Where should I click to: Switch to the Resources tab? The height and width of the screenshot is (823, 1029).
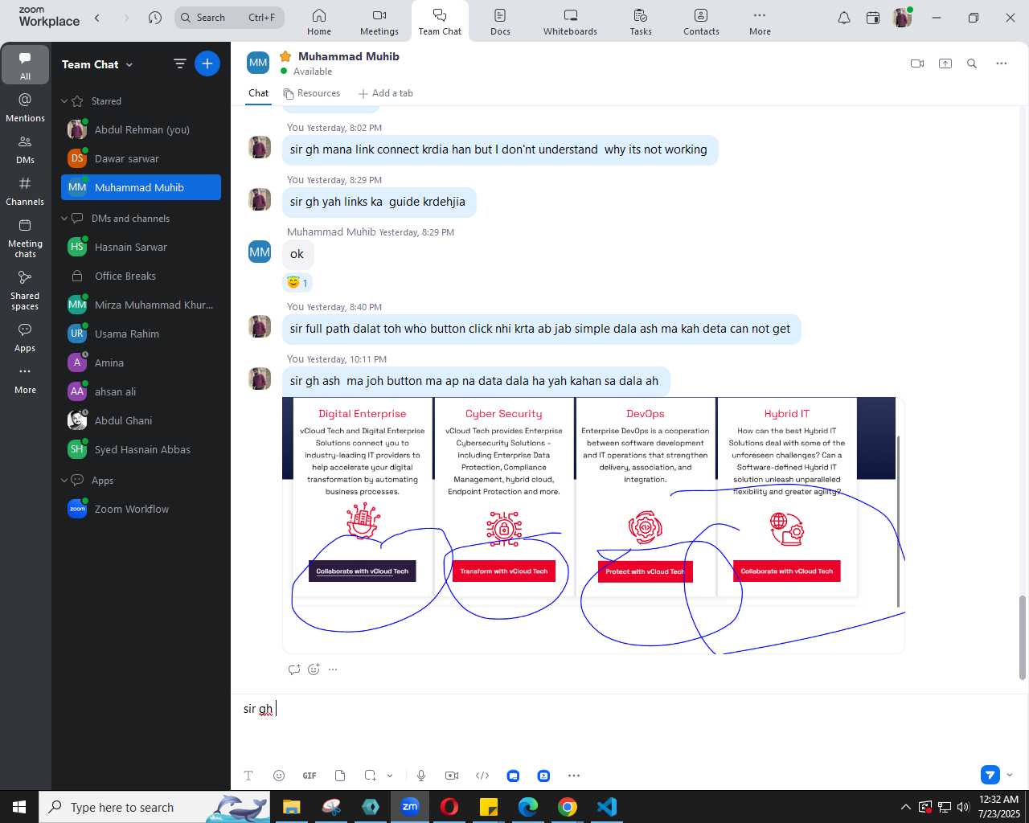coord(312,93)
